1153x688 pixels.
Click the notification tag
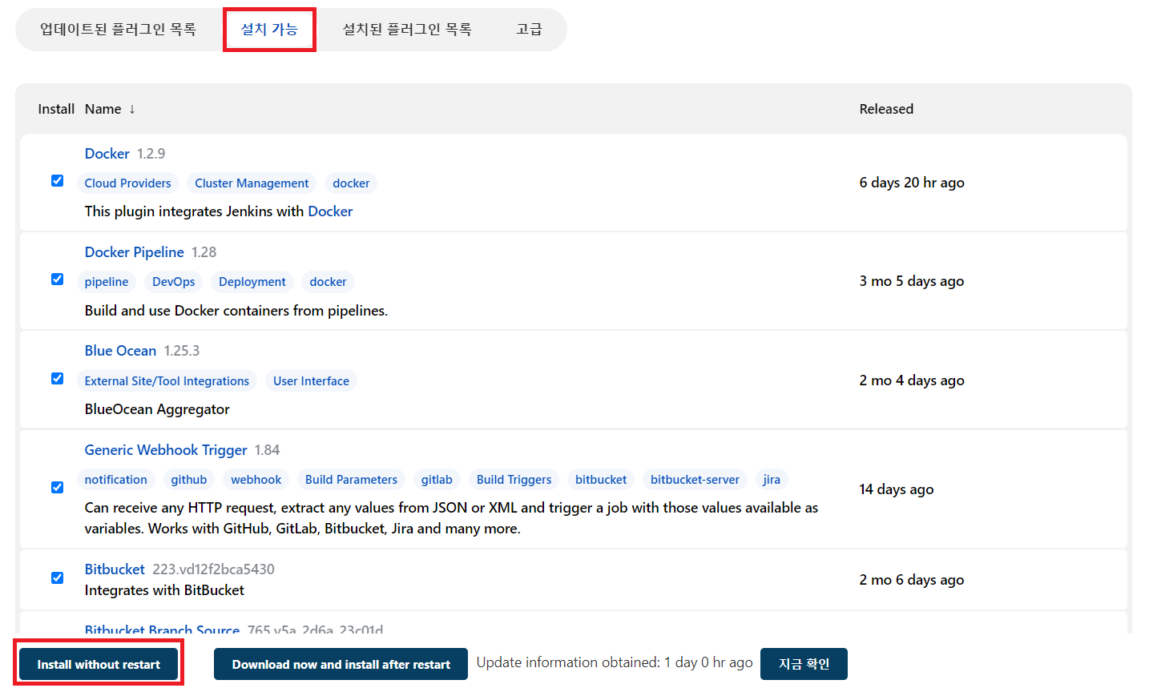point(116,480)
